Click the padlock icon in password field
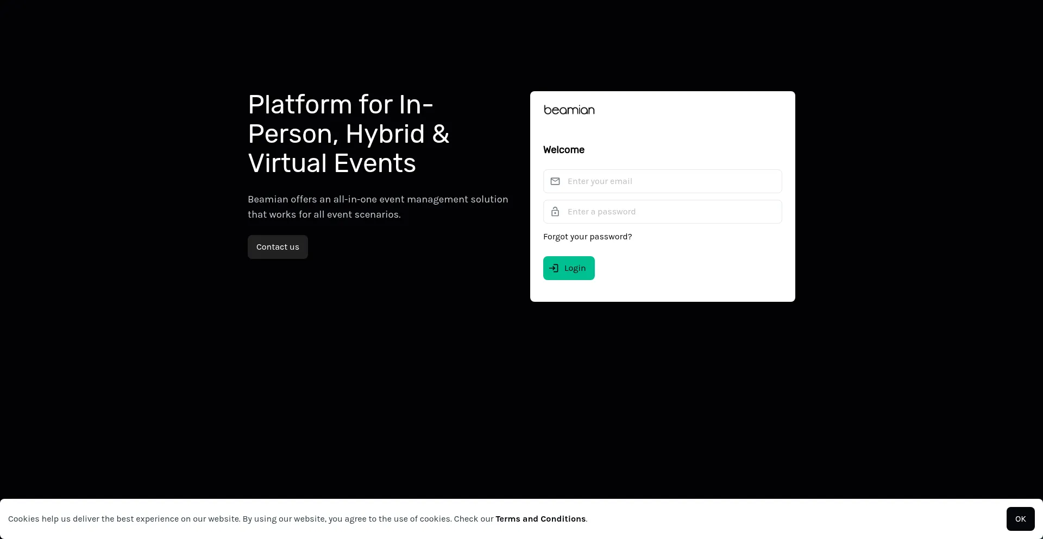 pos(555,212)
